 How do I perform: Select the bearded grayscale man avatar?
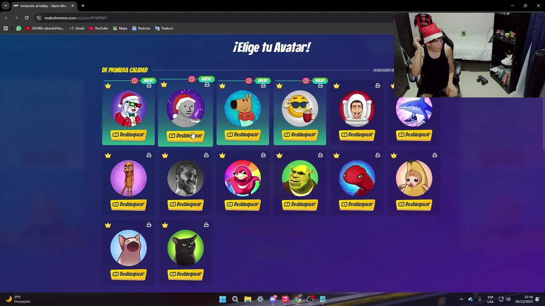[186, 178]
